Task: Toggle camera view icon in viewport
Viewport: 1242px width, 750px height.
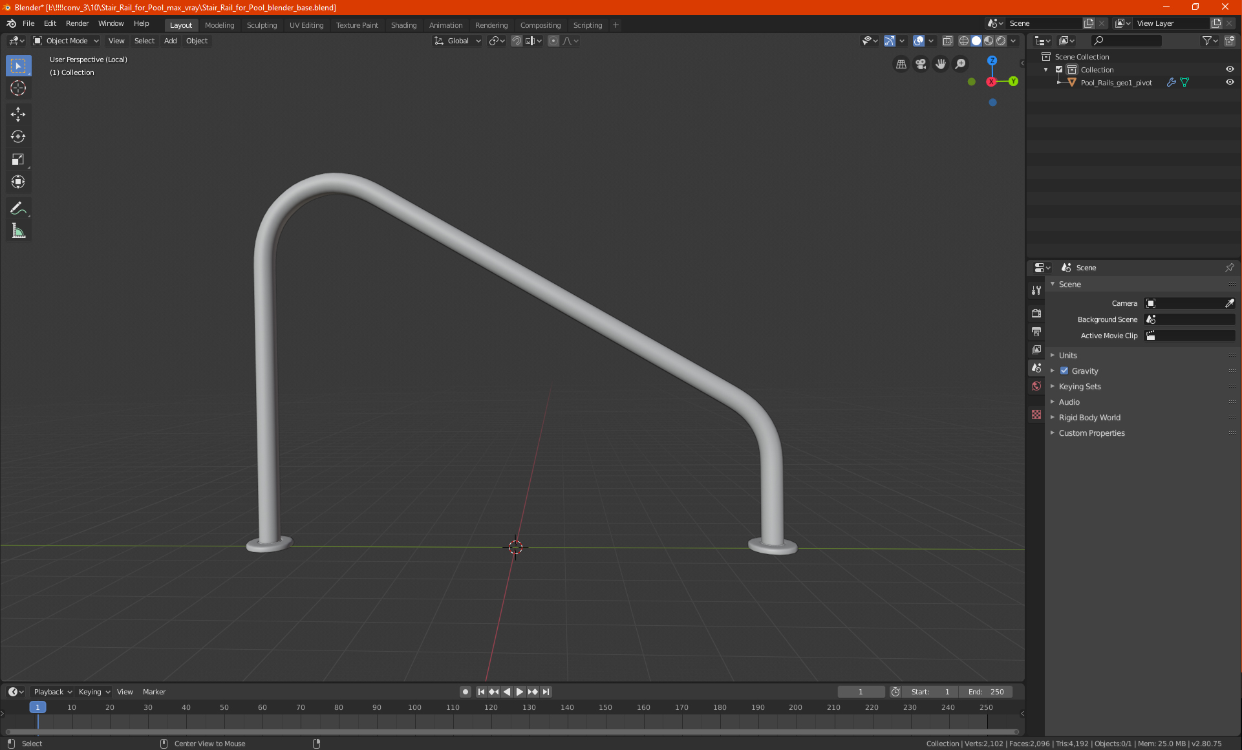Action: point(921,64)
